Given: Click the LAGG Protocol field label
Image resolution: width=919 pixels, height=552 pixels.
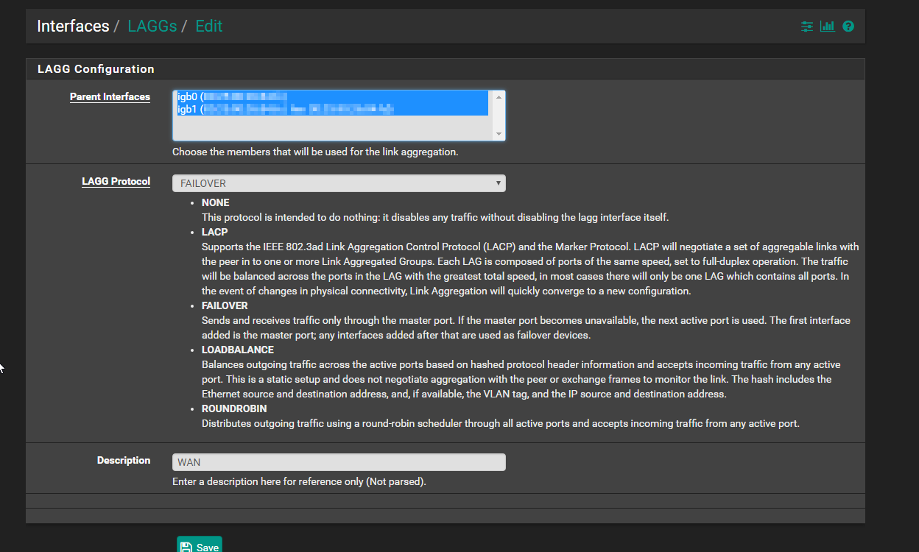Looking at the screenshot, I should (x=116, y=182).
